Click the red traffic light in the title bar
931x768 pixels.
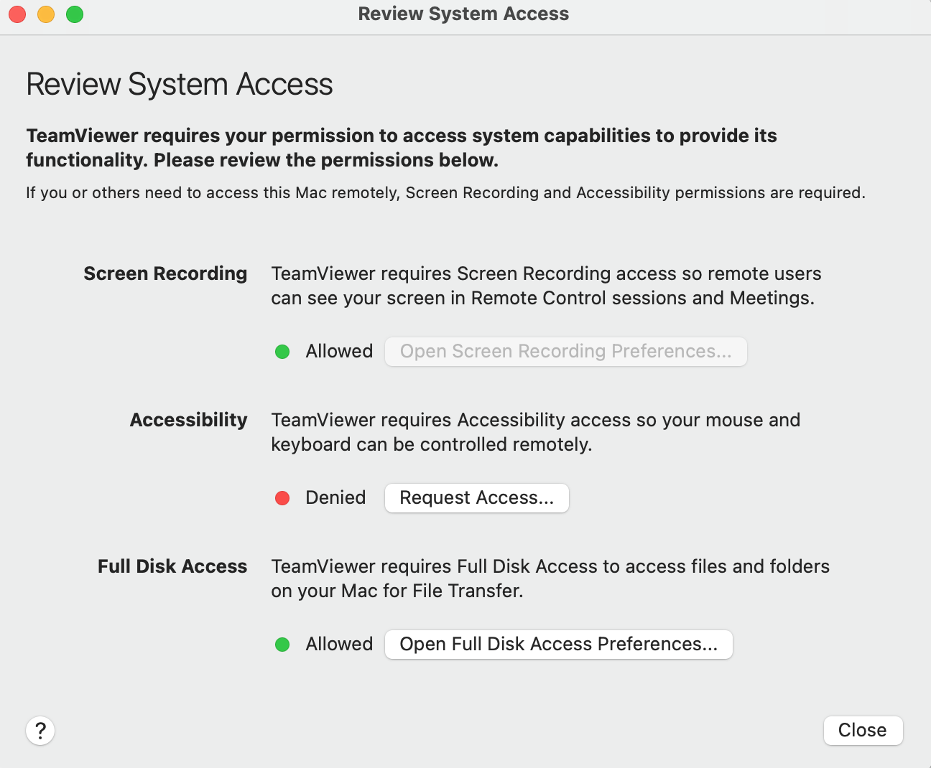click(17, 14)
